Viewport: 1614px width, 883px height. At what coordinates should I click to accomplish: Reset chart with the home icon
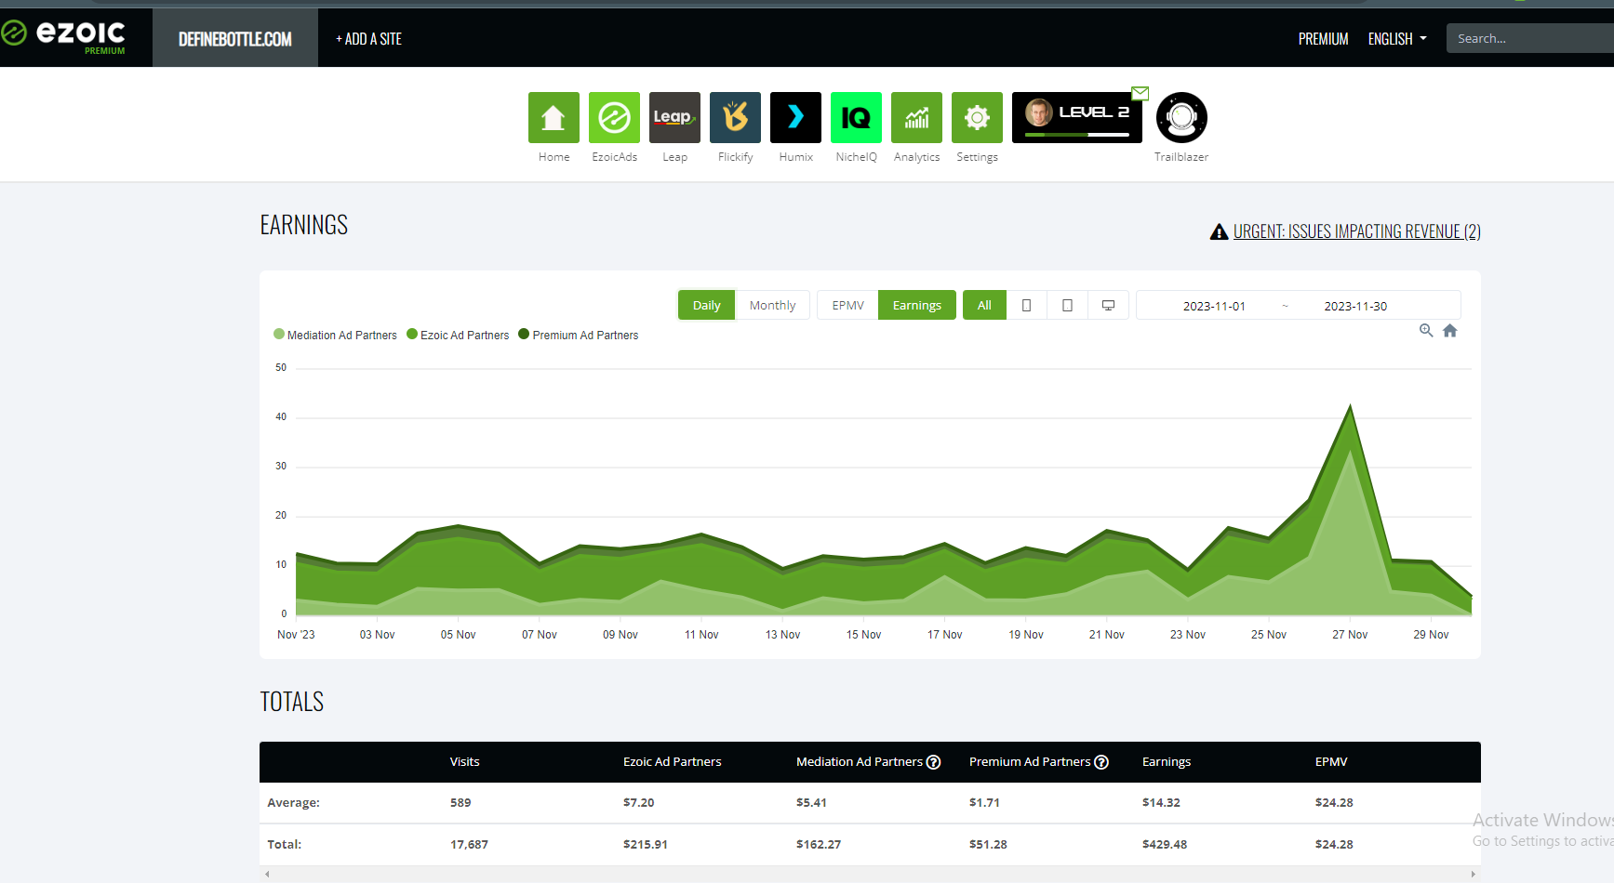1450,331
